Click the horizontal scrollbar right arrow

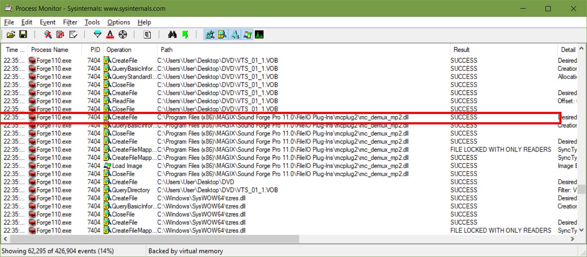(573, 239)
